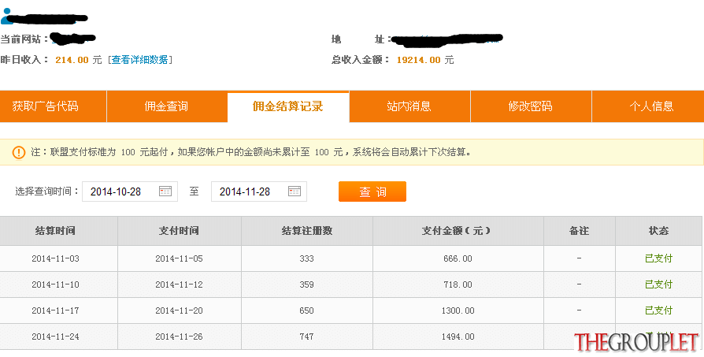Click the 选择查询时间 label
Viewport: 704px width, 357px height.
47,192
